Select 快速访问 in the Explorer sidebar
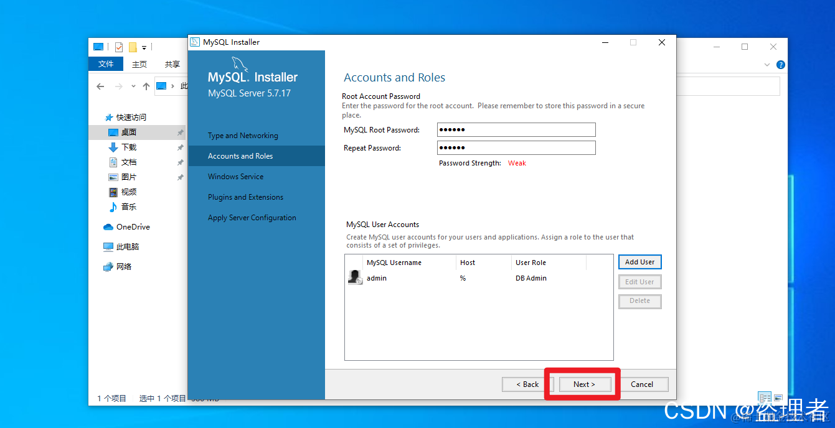The image size is (835, 428). (x=126, y=117)
